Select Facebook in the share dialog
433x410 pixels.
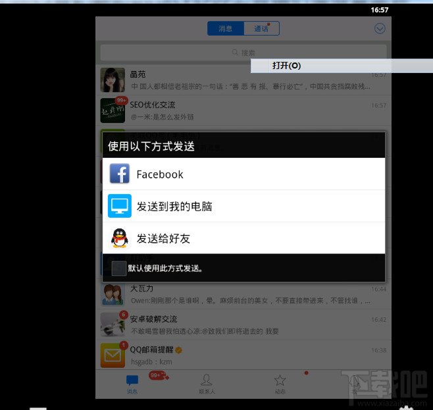coord(243,174)
